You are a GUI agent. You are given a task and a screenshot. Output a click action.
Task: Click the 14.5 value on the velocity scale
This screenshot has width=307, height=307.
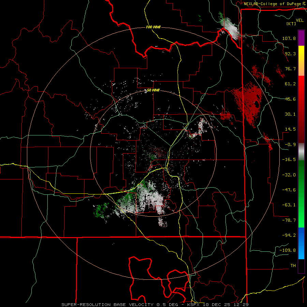[290, 129]
